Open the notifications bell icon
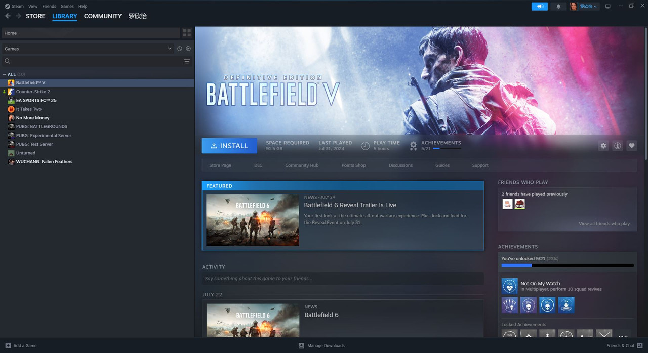Viewport: 648px width, 353px height. [558, 6]
